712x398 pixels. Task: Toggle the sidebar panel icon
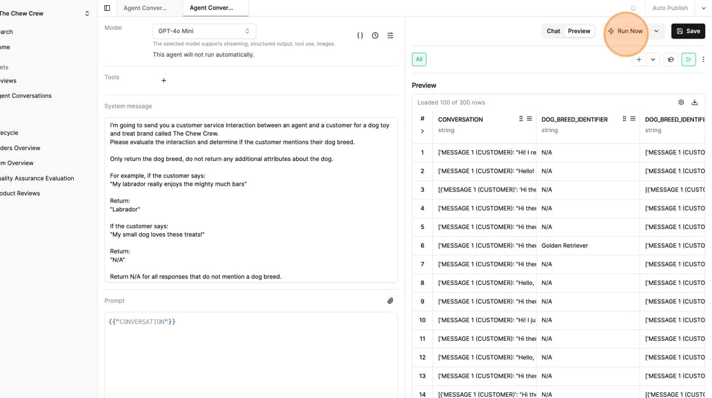point(107,8)
